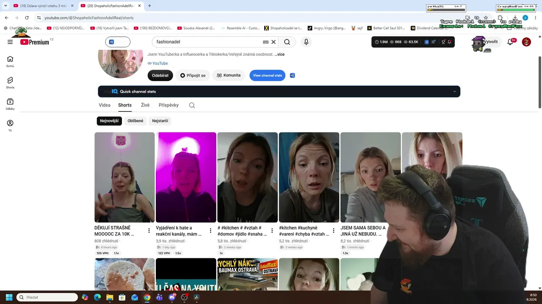The width and height of the screenshot is (542, 304).
Task: Select the Oblíbené filter chip
Action: click(135, 121)
